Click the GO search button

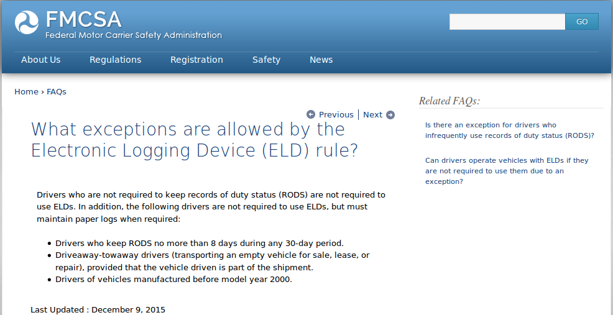pyautogui.click(x=582, y=22)
